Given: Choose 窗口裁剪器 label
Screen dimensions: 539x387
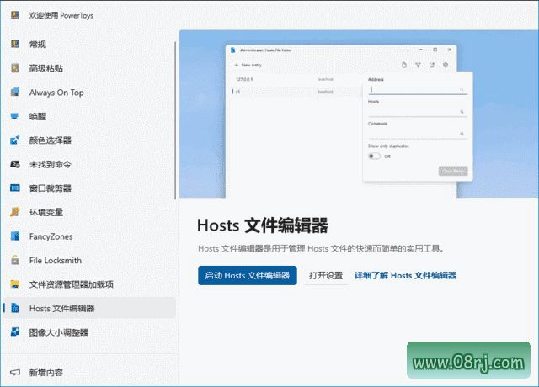Looking at the screenshot, I should 51,188.
